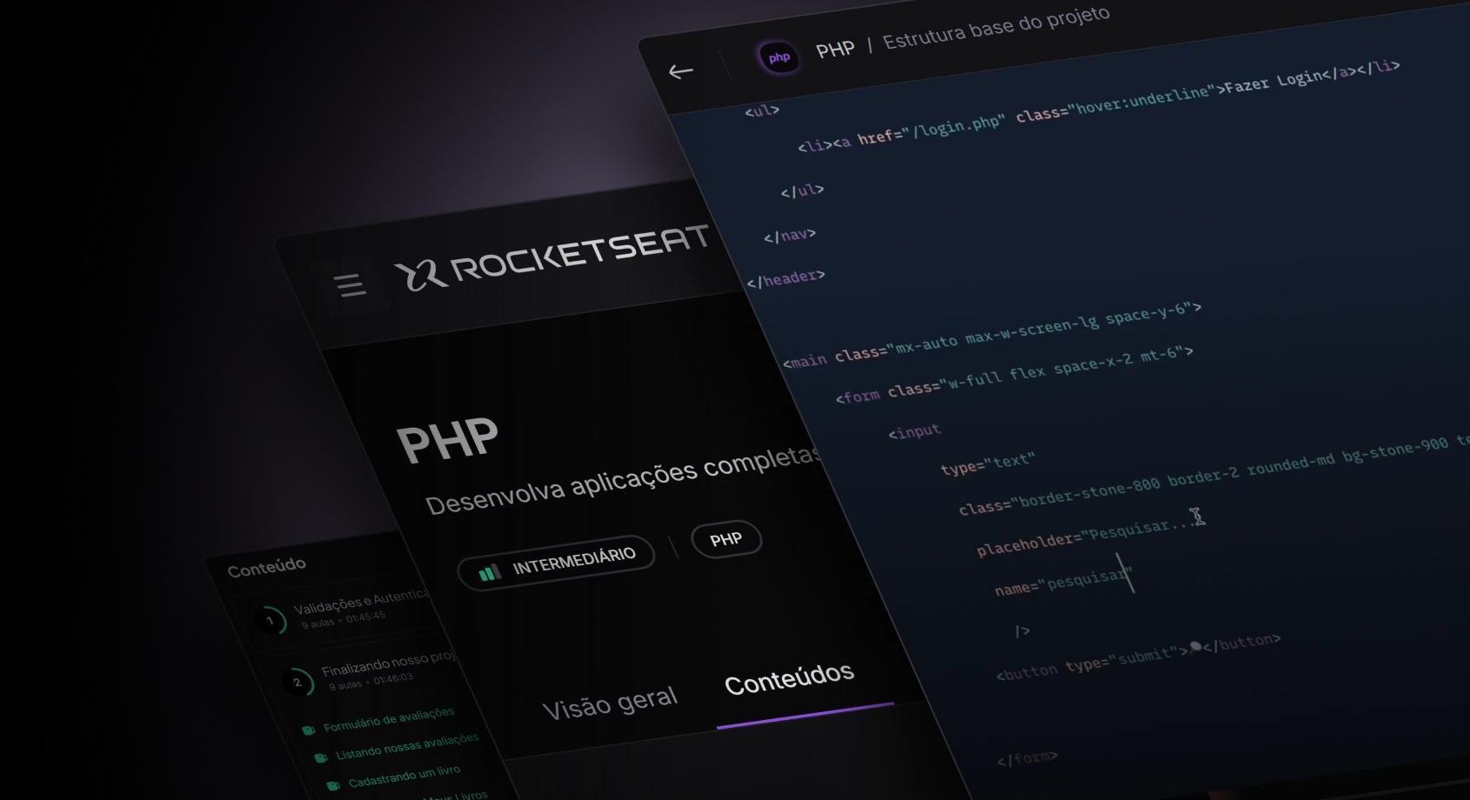This screenshot has height=800, width=1470.
Task: Click the INTERMEDIÁRIO level badge
Action: click(x=557, y=563)
